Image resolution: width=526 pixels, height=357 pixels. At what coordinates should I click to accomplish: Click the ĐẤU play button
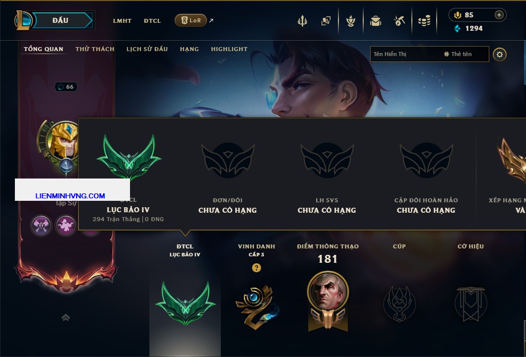click(x=61, y=20)
